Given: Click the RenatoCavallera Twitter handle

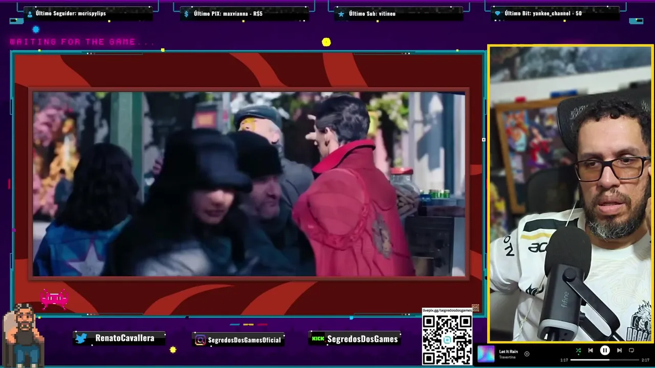Looking at the screenshot, I should coord(124,338).
